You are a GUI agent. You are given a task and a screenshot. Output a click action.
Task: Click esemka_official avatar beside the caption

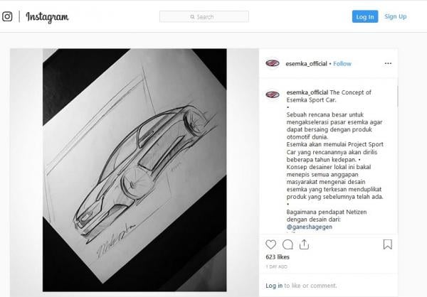click(273, 94)
